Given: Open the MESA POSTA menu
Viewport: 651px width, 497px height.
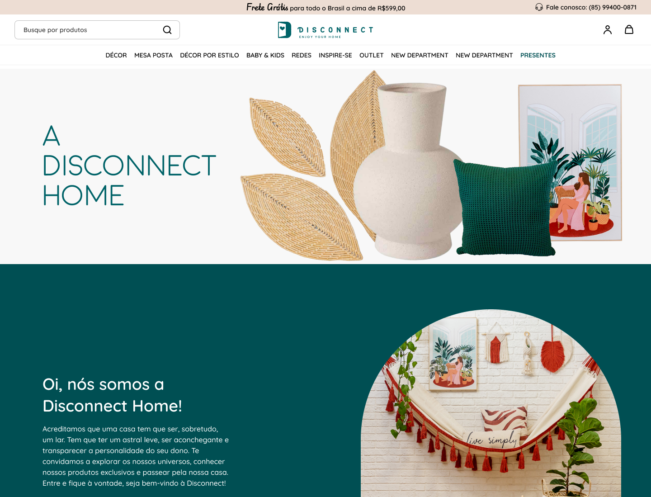Looking at the screenshot, I should 153,55.
